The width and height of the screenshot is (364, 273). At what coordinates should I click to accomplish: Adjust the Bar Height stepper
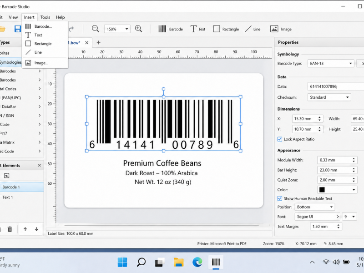click(354, 170)
